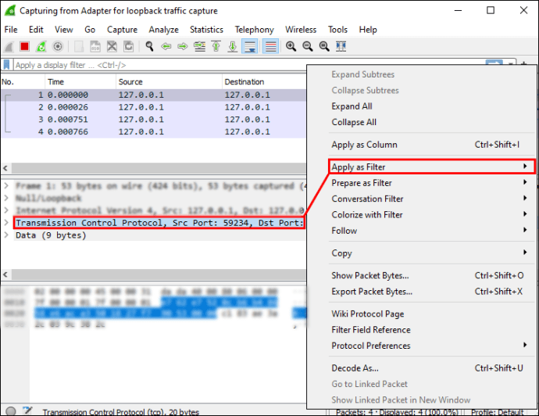Screen dimensions: 539x416
Task: Go back with the green left arrow
Action: point(166,46)
